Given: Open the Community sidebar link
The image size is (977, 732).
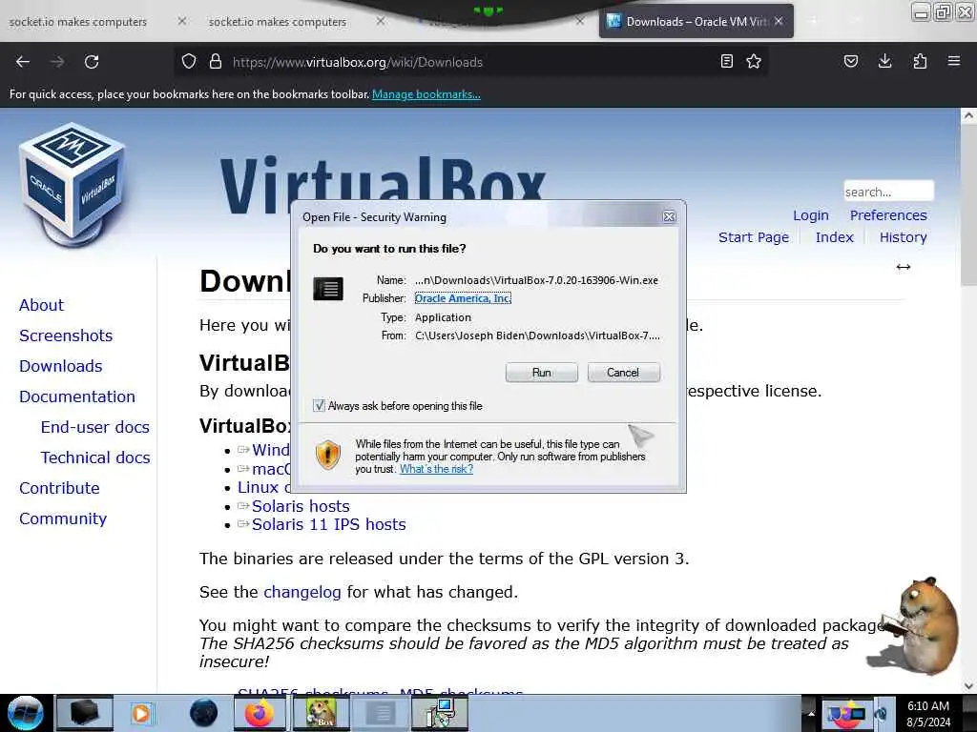Looking at the screenshot, I should pos(63,518).
